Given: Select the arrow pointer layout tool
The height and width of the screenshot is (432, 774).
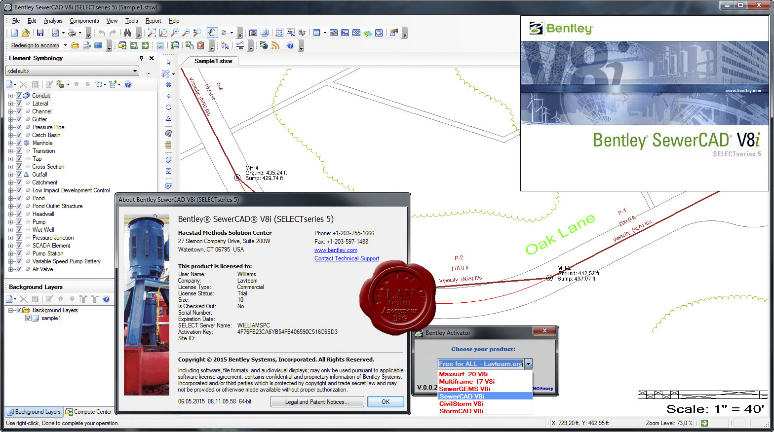Looking at the screenshot, I should (x=168, y=62).
